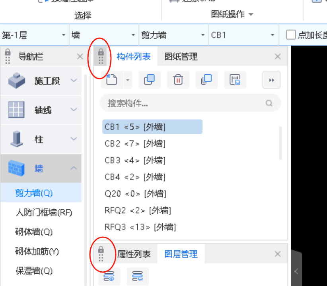Close the 构件列表 panel

click(x=278, y=56)
